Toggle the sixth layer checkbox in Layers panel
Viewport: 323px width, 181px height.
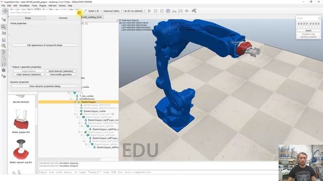313,24
